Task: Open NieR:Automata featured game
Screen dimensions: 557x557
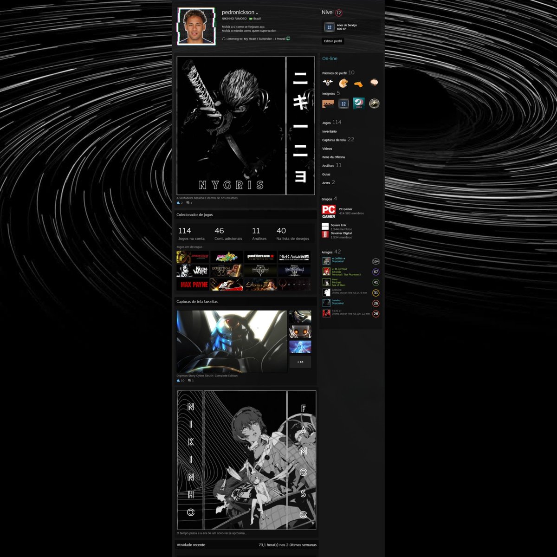Action: click(294, 257)
